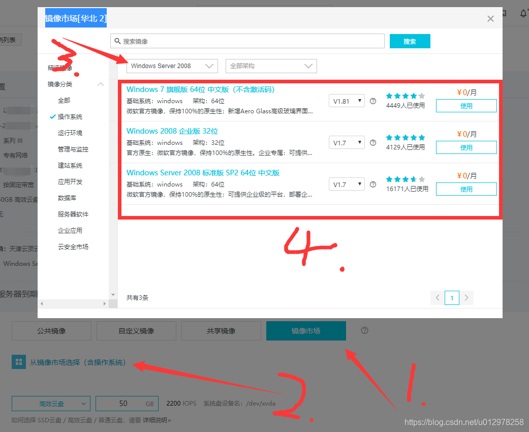Open V1.7 version dropdown for Windows 2008 企业版
Viewport: 529px width, 432px height.
click(x=347, y=143)
